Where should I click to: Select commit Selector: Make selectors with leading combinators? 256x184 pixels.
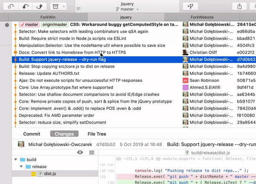(134, 32)
